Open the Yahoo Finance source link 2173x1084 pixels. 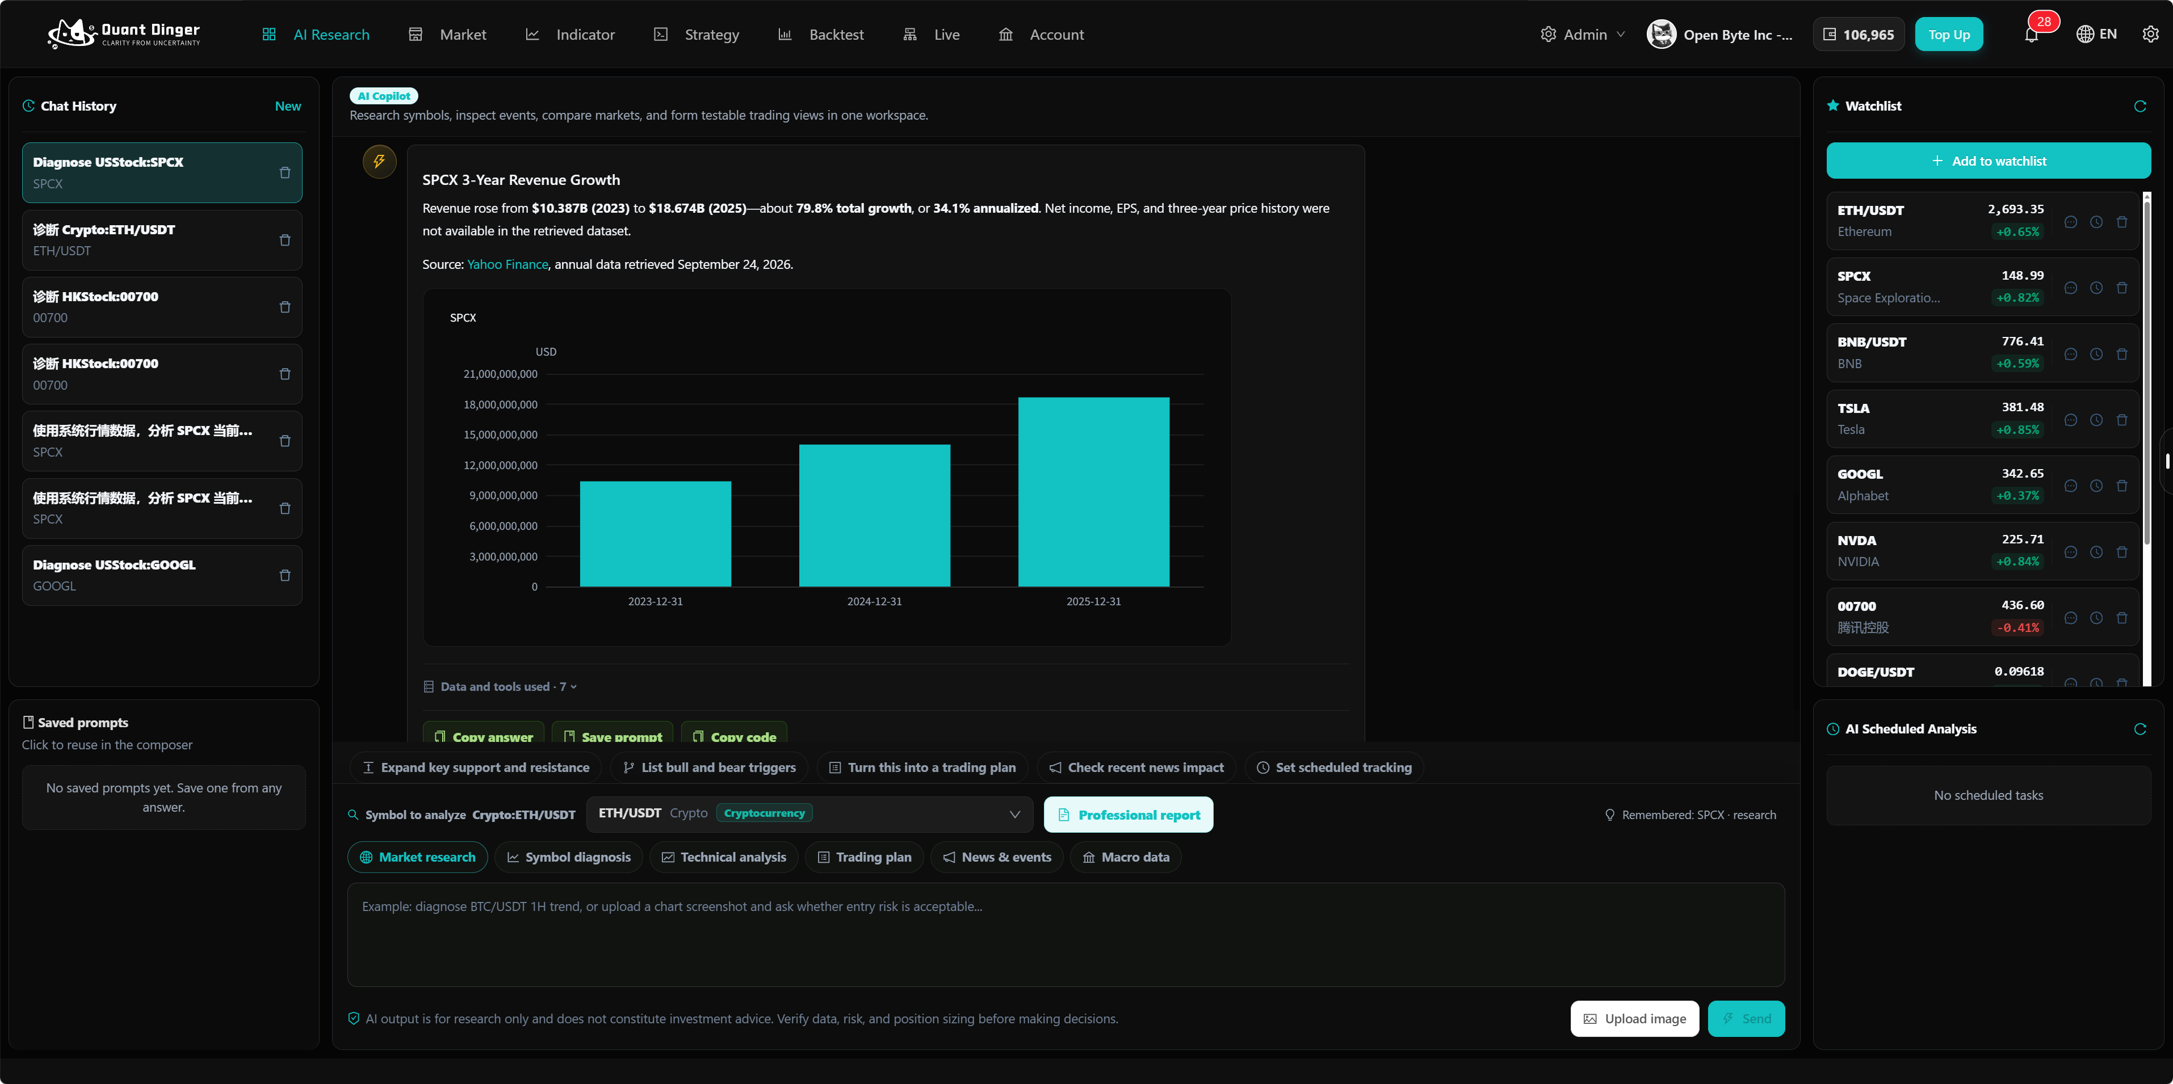point(508,265)
